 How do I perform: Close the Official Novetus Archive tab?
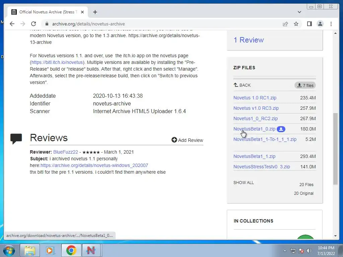click(82, 12)
